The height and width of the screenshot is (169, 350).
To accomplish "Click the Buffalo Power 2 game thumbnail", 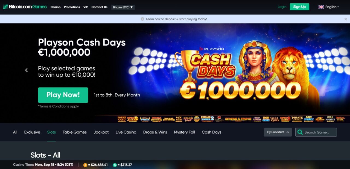I will 207,119.
